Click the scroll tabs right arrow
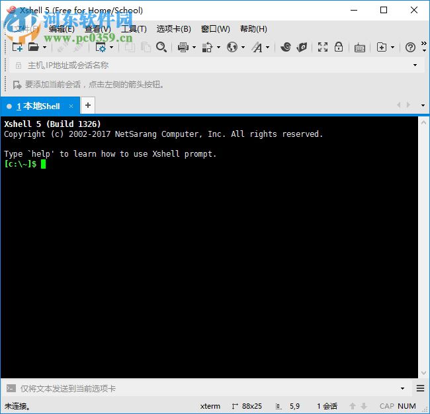Image resolution: width=430 pixels, height=414 pixels. click(408, 104)
